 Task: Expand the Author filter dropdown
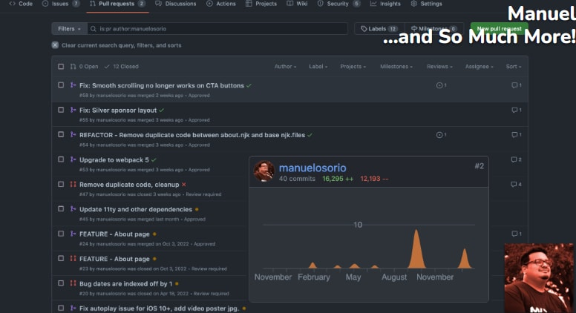pyautogui.click(x=285, y=67)
